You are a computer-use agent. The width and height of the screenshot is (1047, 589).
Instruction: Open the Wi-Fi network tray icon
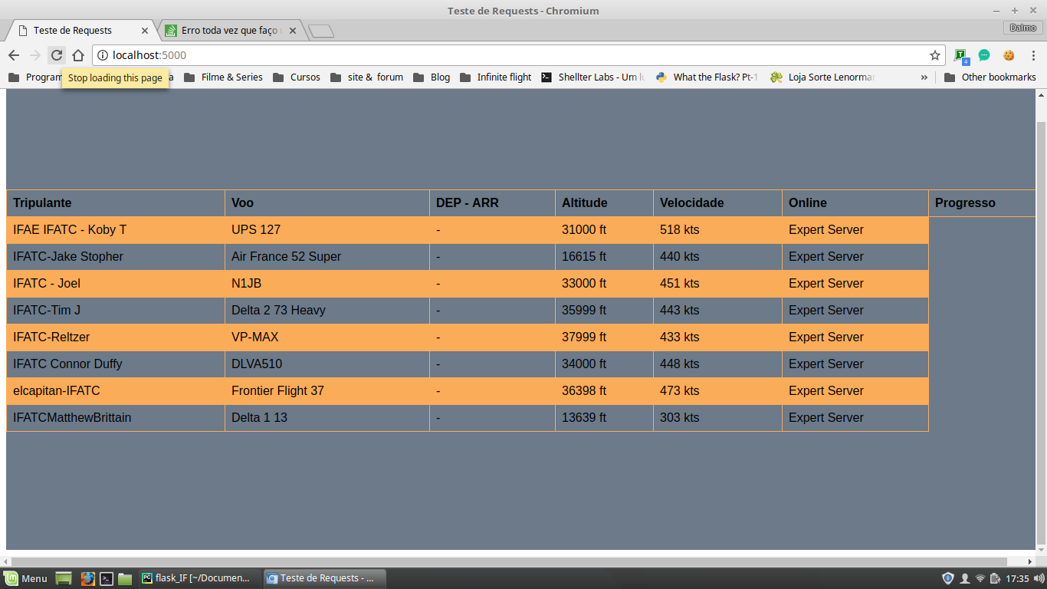click(980, 578)
